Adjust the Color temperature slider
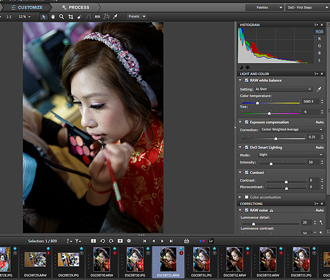The image size is (330, 280). pos(257,103)
